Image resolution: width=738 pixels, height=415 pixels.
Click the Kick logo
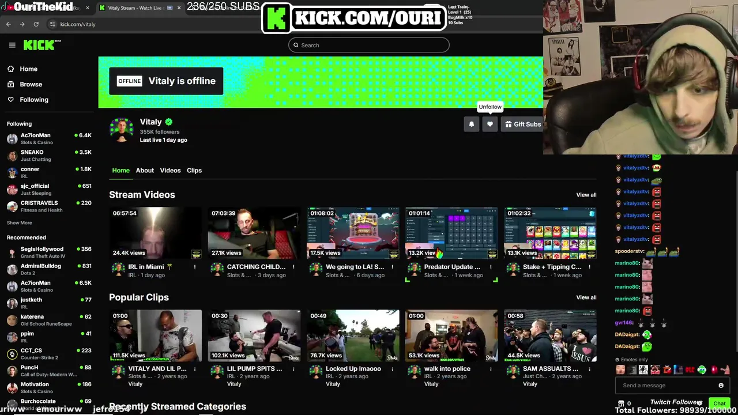point(42,45)
